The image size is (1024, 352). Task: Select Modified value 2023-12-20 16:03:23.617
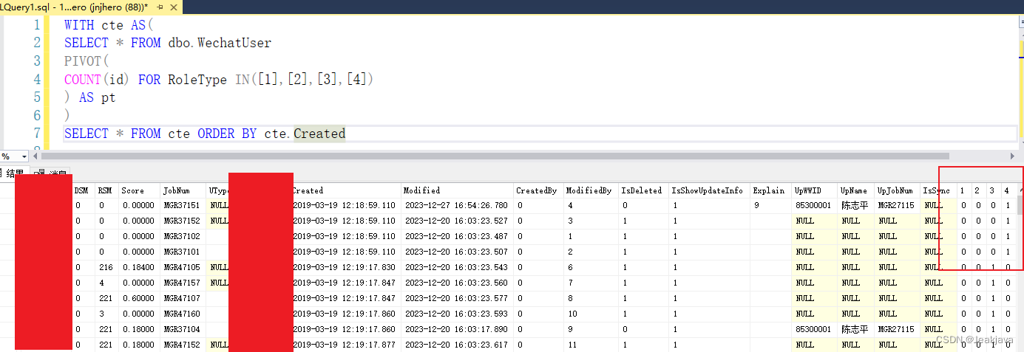click(x=457, y=345)
